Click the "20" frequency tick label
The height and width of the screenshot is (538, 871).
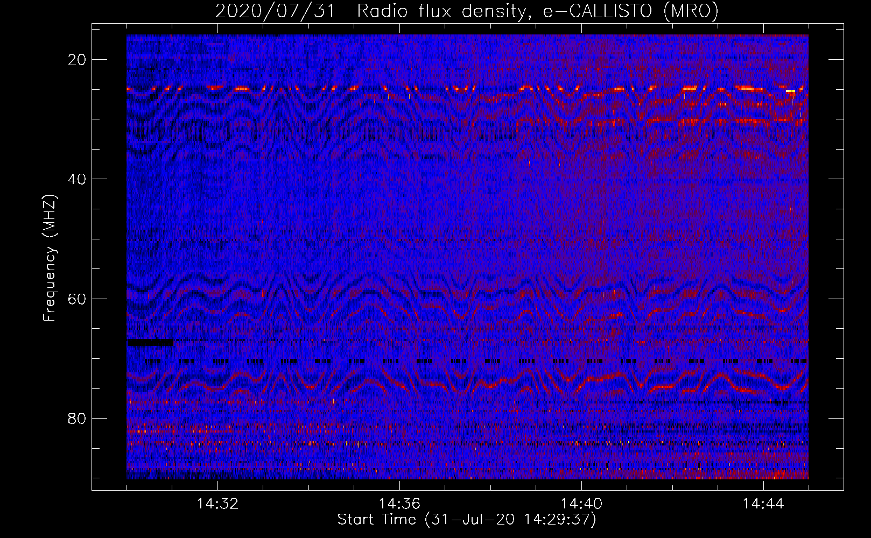pos(77,60)
